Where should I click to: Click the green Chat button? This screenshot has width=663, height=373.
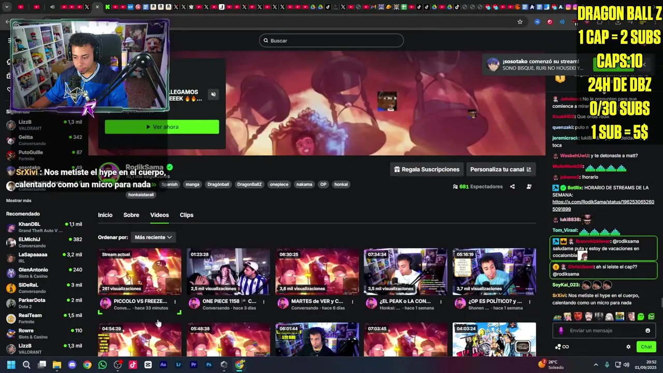point(646,347)
